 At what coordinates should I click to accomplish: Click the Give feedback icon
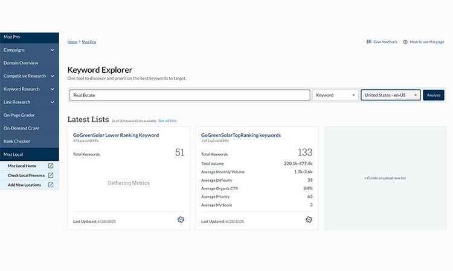(x=369, y=42)
